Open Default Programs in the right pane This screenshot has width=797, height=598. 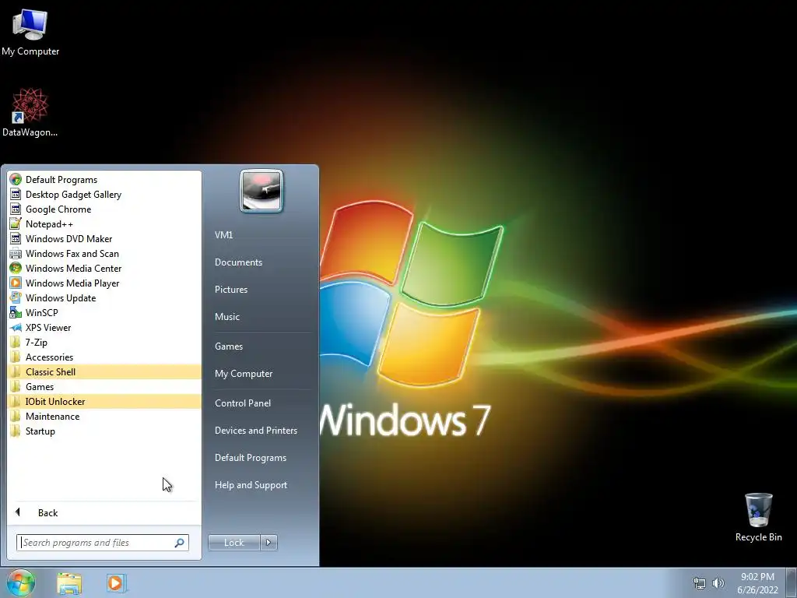(251, 458)
